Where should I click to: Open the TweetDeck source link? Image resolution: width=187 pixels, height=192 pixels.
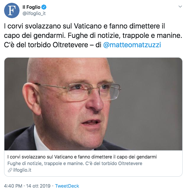(67, 186)
